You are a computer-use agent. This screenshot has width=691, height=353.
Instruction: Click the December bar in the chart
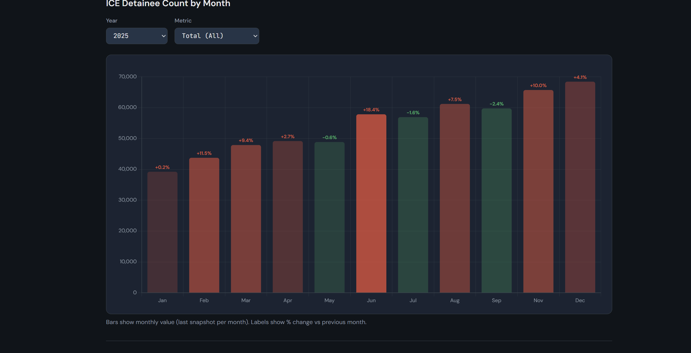click(580, 187)
